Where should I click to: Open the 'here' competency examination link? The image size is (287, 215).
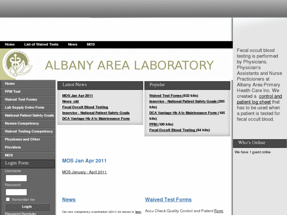pos(138,212)
